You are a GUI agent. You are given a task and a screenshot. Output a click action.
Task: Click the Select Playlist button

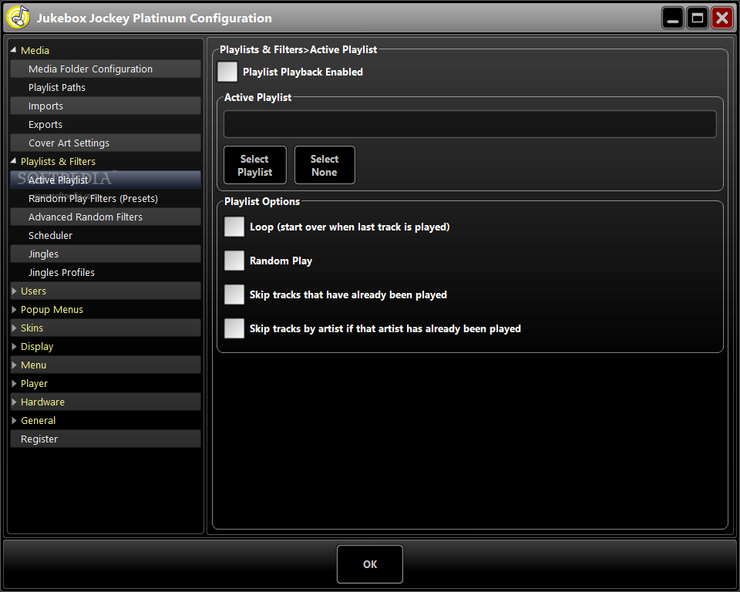click(x=255, y=165)
